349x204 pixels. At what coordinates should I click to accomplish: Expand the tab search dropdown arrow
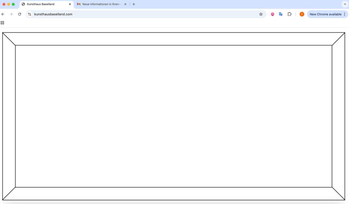(x=344, y=4)
